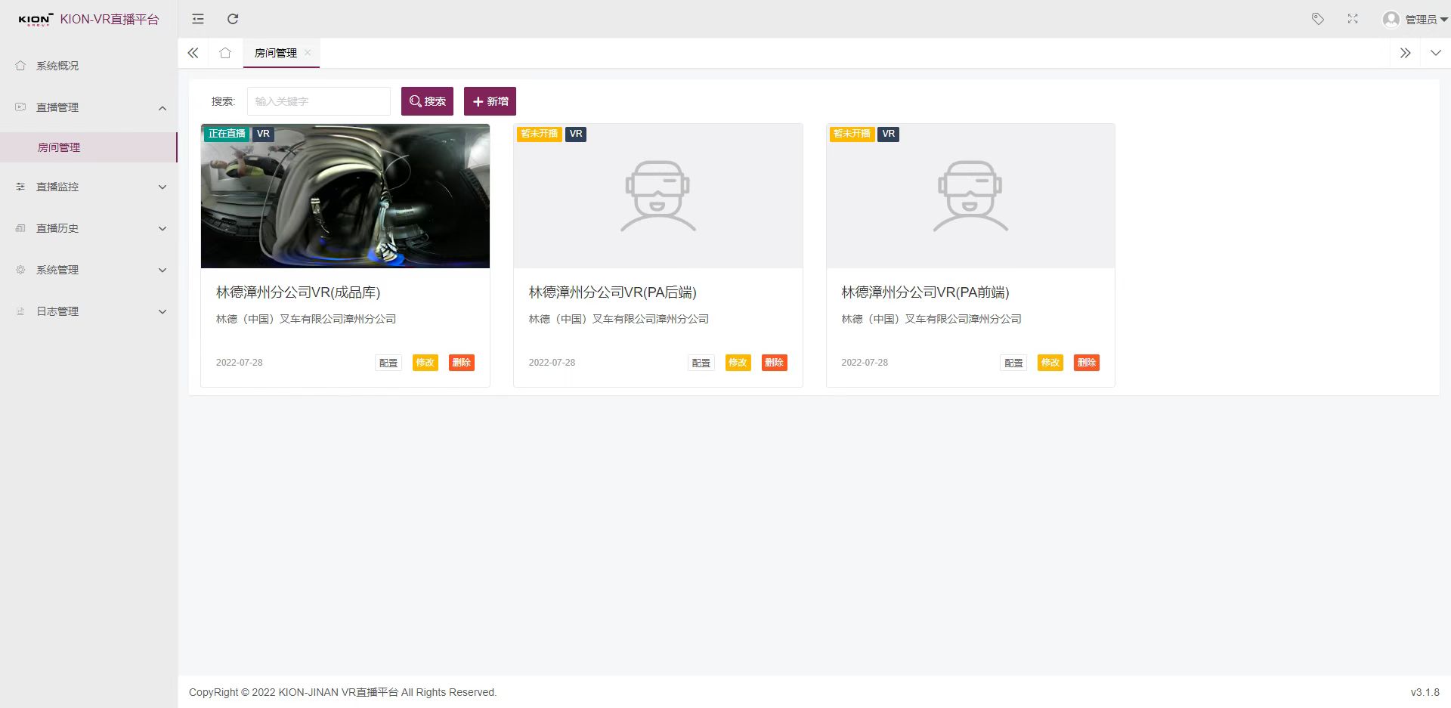The image size is (1451, 708).
Task: Open the tag/notes icon in the top bar
Action: click(x=1318, y=19)
